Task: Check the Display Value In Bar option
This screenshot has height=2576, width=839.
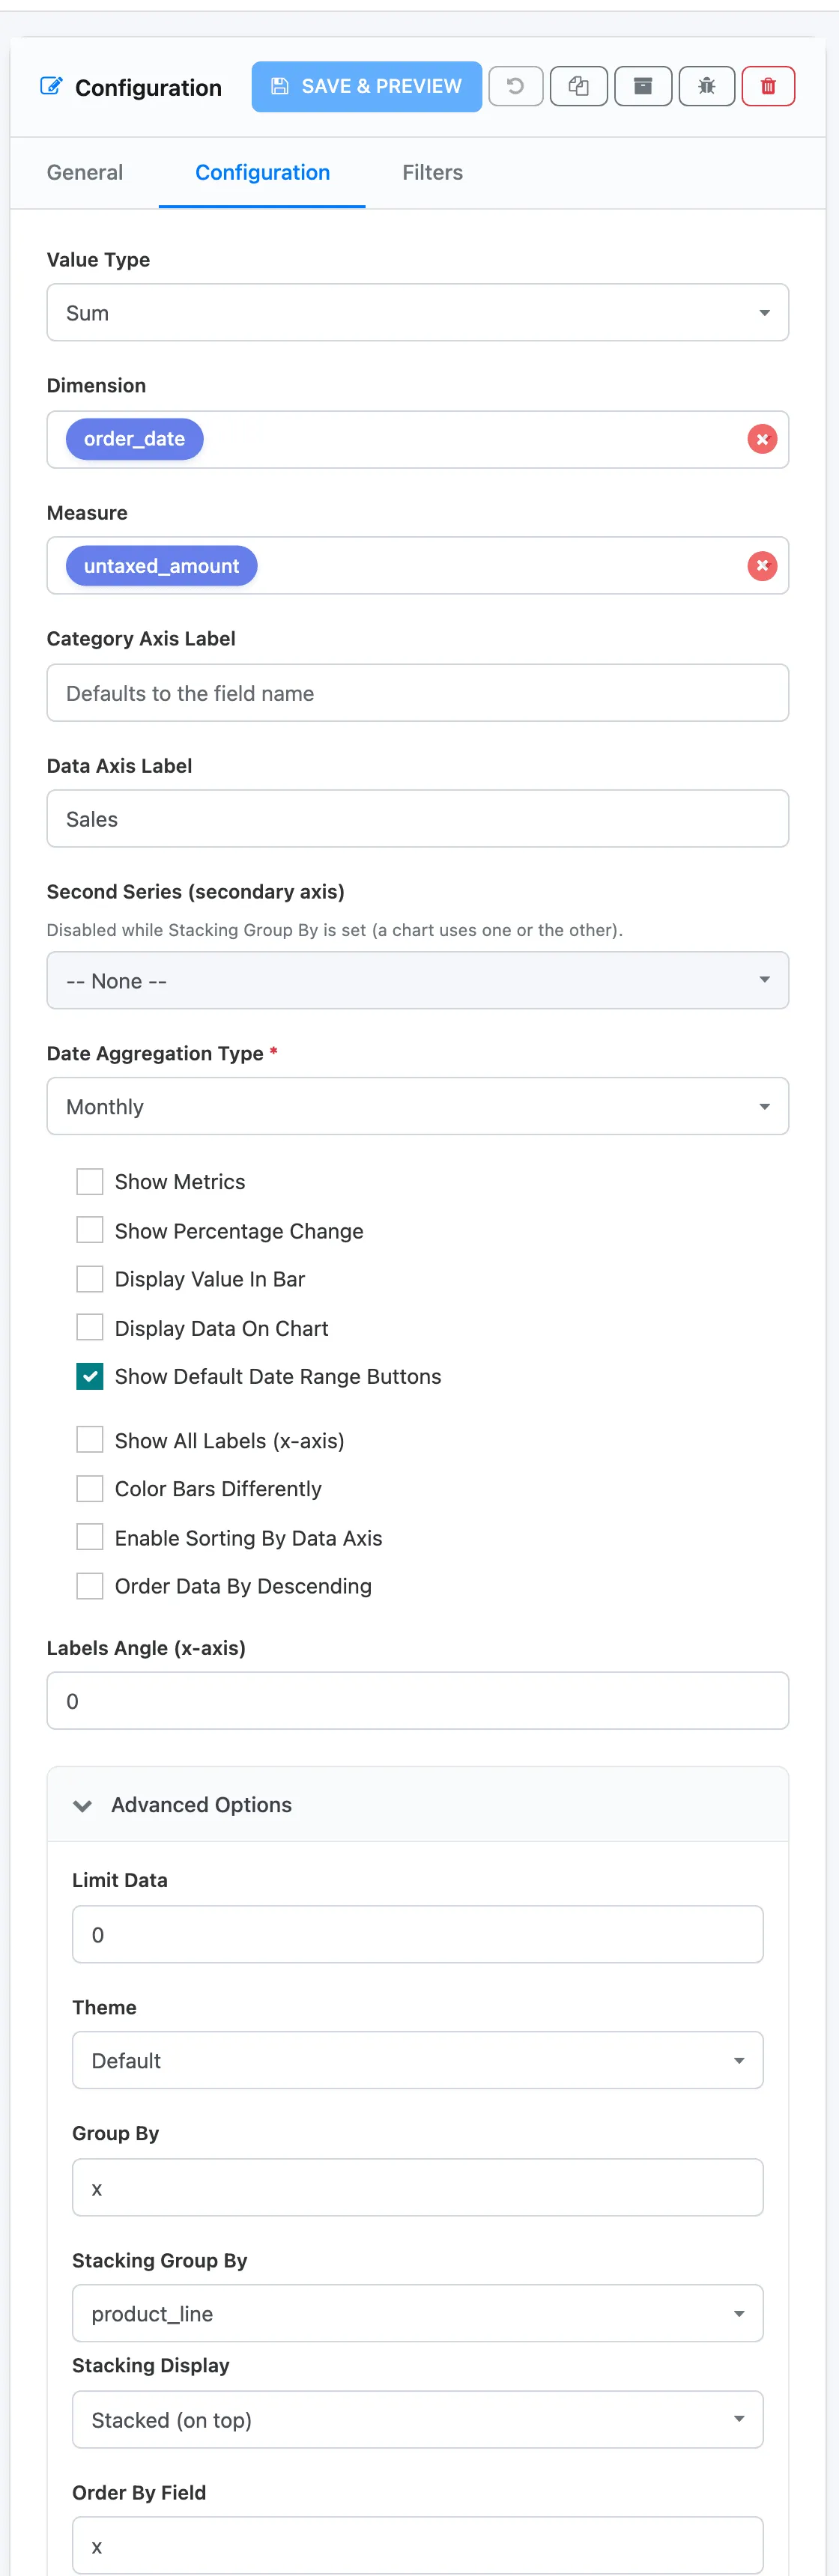Action: (x=90, y=1279)
